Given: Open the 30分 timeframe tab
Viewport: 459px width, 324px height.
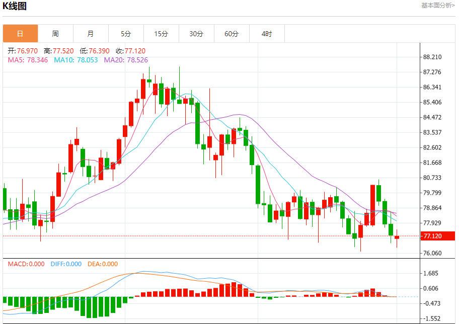Looking at the screenshot, I should click(196, 34).
